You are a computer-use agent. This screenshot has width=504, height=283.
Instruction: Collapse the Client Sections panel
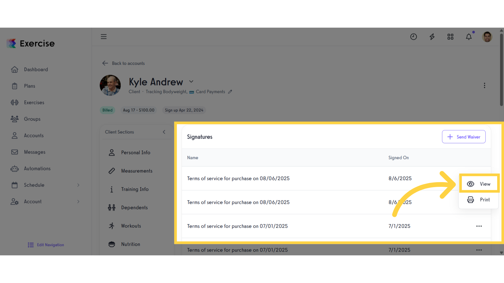click(x=164, y=132)
